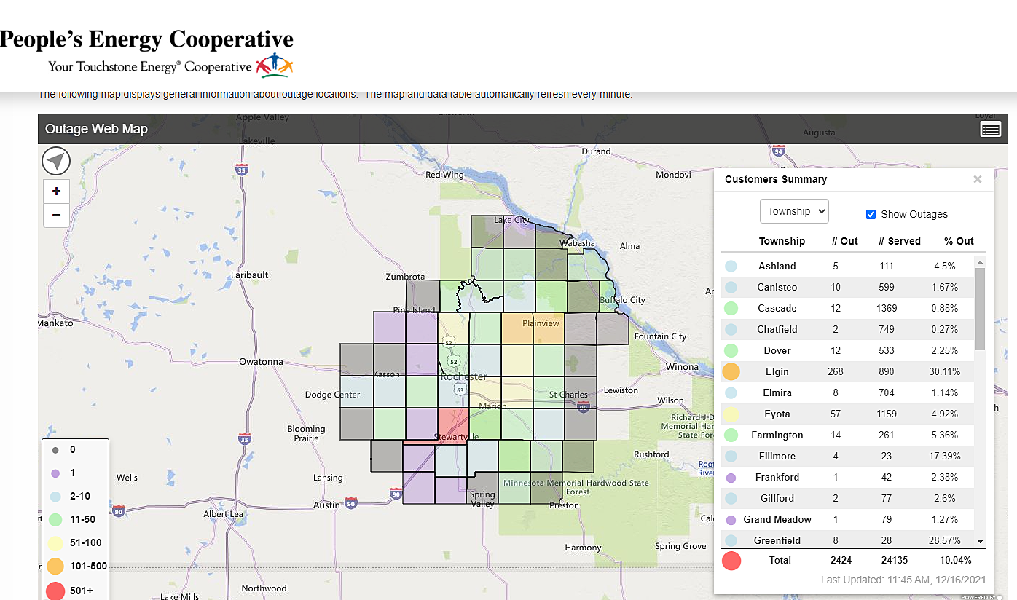The height and width of the screenshot is (600, 1017).
Task: Click the Lake City label on the map
Action: click(x=511, y=220)
